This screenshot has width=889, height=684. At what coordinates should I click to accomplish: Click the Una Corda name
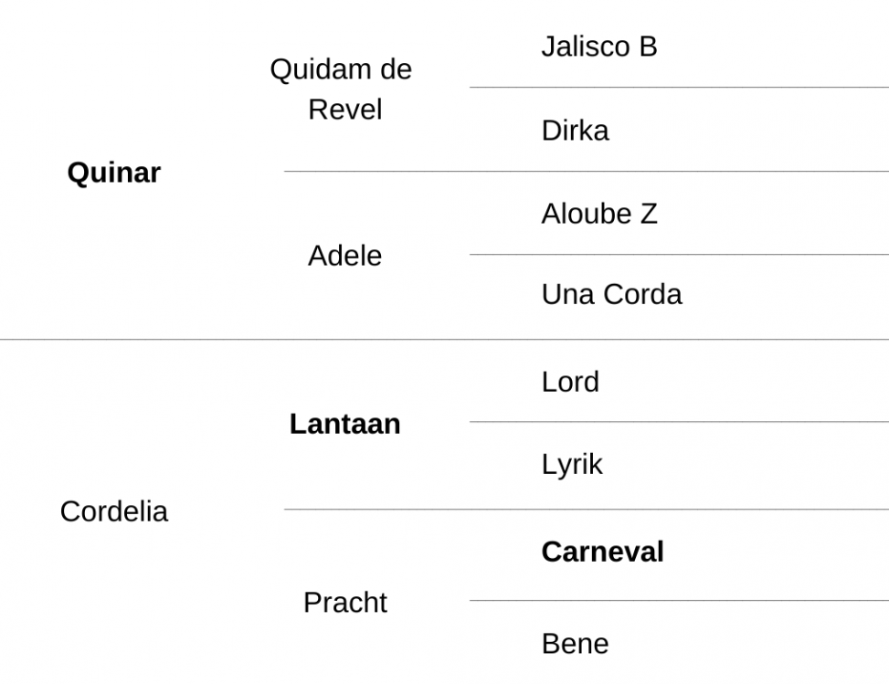coord(612,294)
